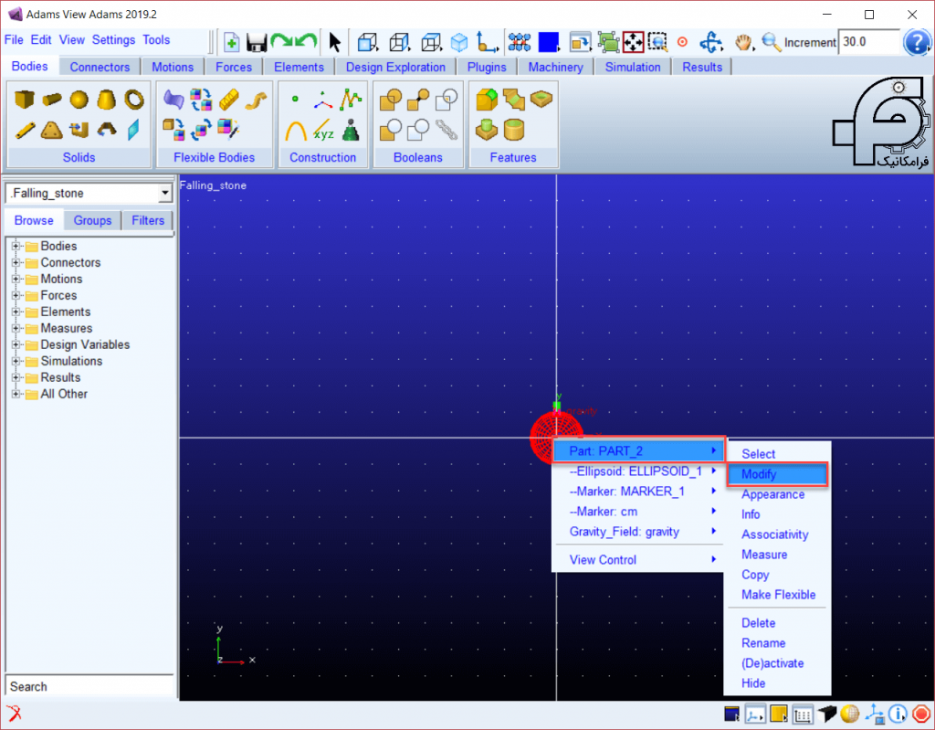Image resolution: width=935 pixels, height=730 pixels.
Task: Pick the Frustum solid tool
Action: tap(106, 99)
